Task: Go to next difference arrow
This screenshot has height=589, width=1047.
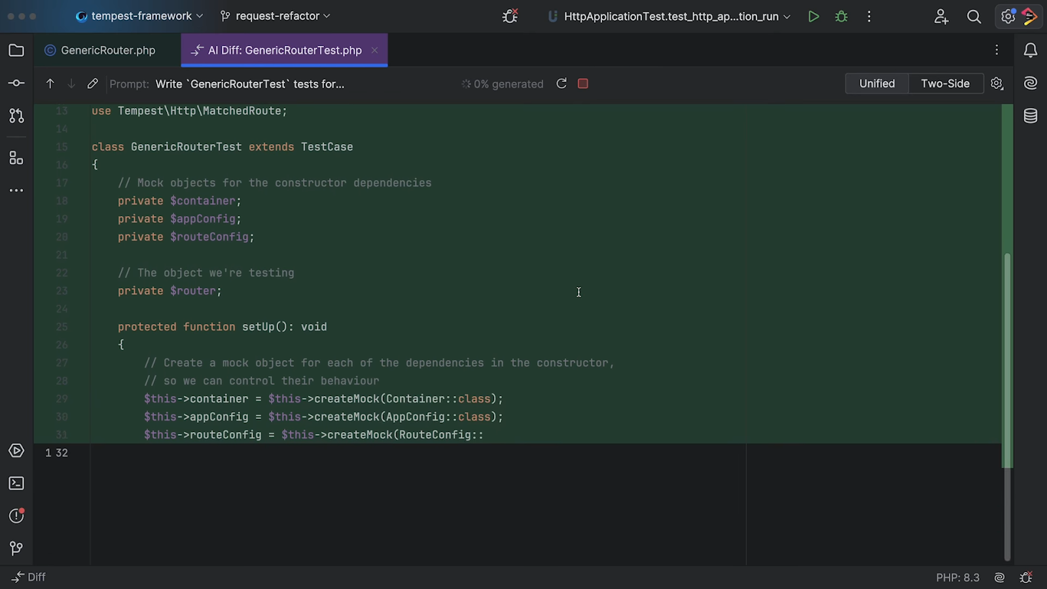Action: [x=71, y=84]
